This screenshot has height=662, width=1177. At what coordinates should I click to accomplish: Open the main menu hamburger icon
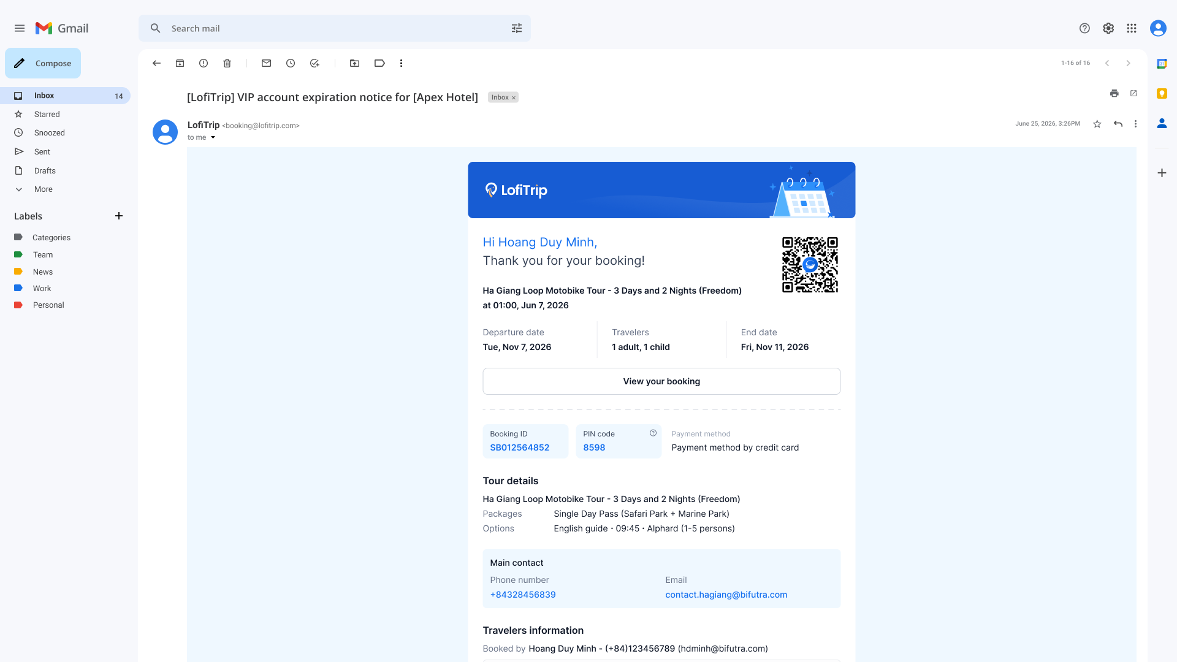[x=20, y=28]
